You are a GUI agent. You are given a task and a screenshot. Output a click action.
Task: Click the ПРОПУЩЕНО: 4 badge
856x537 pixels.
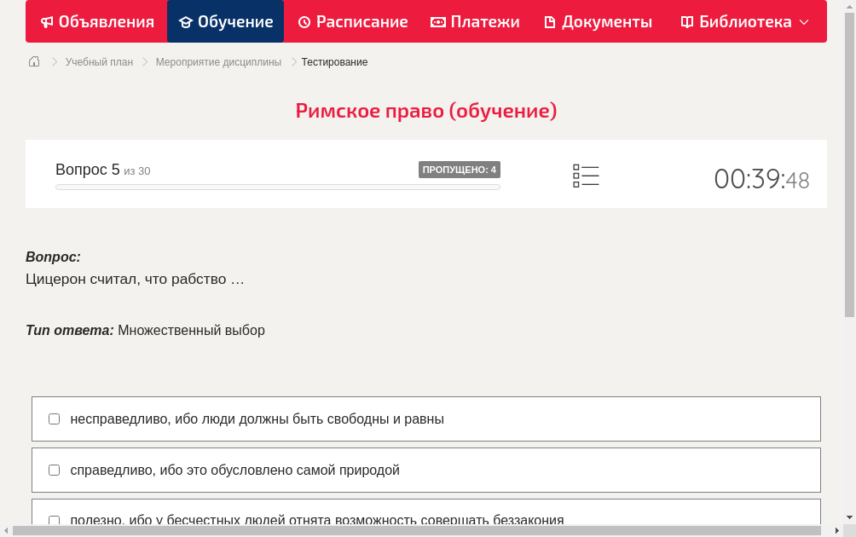[460, 170]
